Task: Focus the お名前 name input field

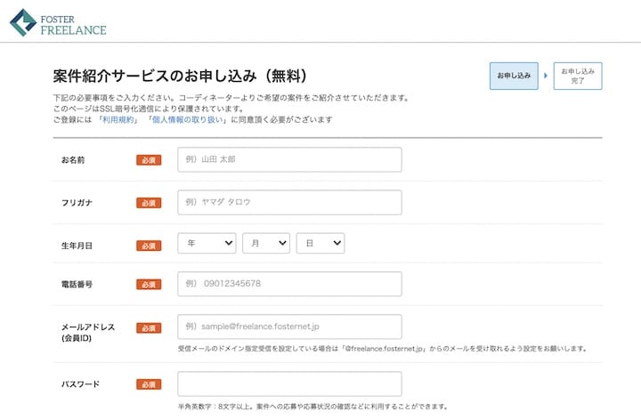Action: click(x=289, y=159)
